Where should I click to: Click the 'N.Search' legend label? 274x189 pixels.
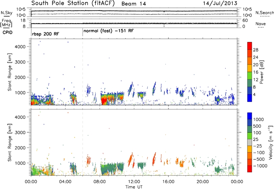pos(264,13)
